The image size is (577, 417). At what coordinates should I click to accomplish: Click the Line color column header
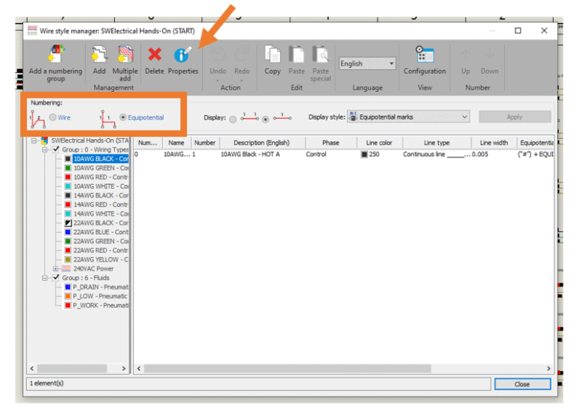[379, 143]
